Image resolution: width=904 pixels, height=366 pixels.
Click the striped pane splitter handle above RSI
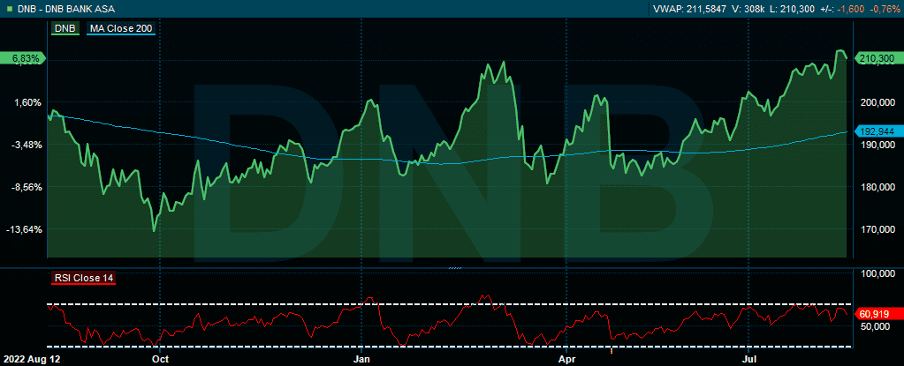pyautogui.click(x=455, y=267)
